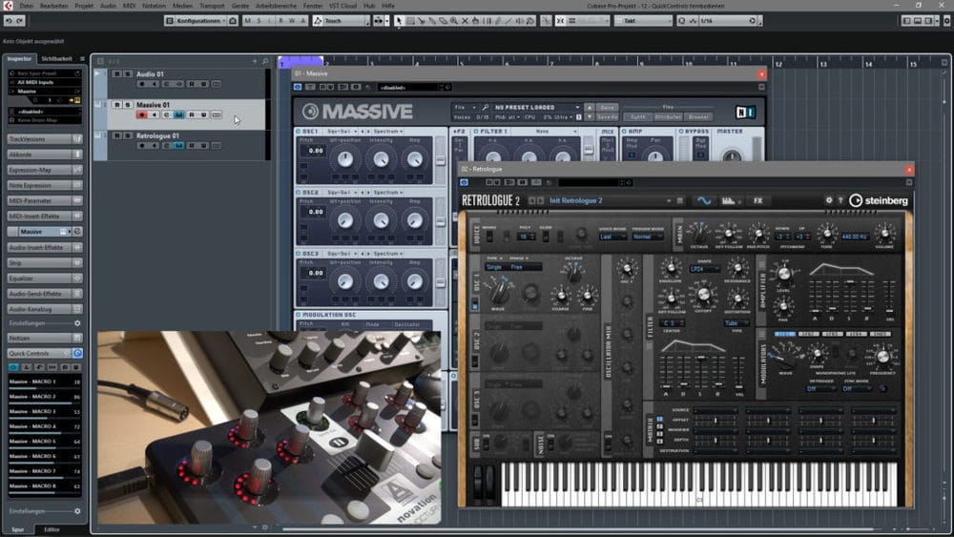Open Retrologue arpeggiator page icon
The width and height of the screenshot is (954, 537).
coord(729,200)
